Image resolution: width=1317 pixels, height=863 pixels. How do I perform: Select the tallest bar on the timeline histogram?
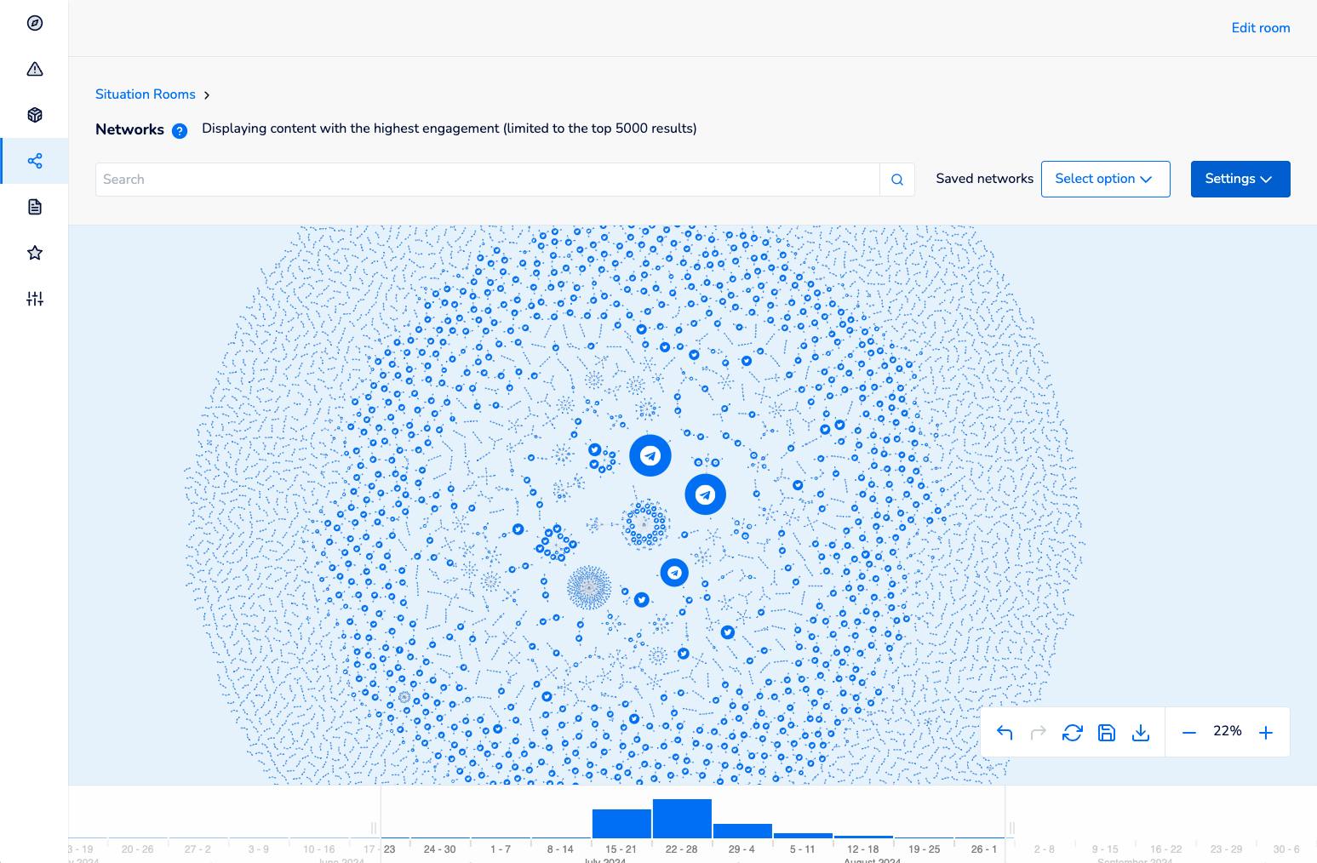[681, 817]
